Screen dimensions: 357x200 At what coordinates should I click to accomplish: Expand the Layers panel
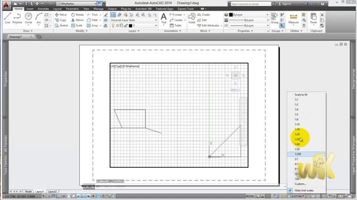coord(134,31)
